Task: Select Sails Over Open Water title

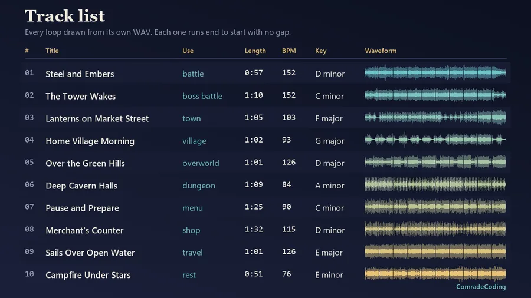Action: coord(90,253)
